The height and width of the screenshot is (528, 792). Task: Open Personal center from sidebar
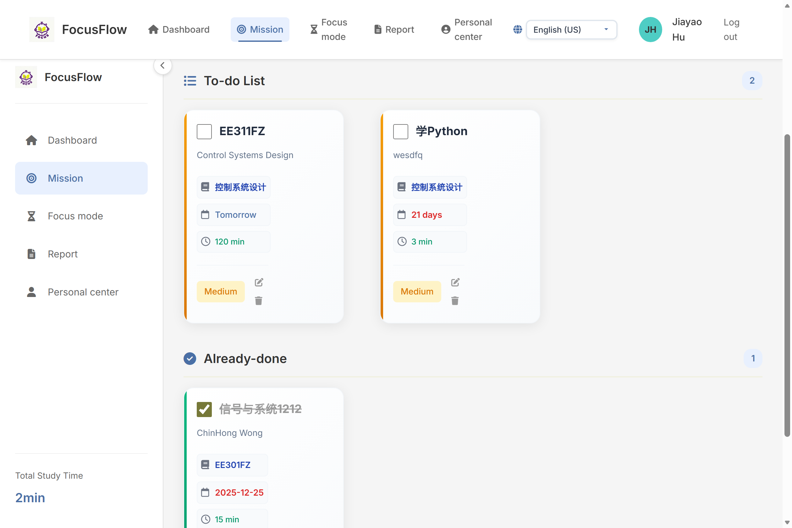point(83,292)
